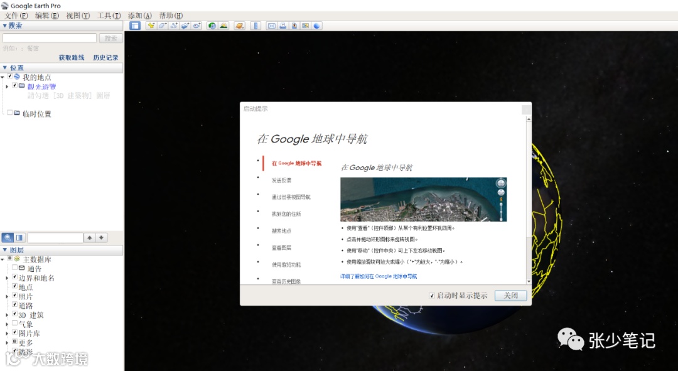Click the search text input field
678x371 pixels.
(50, 38)
